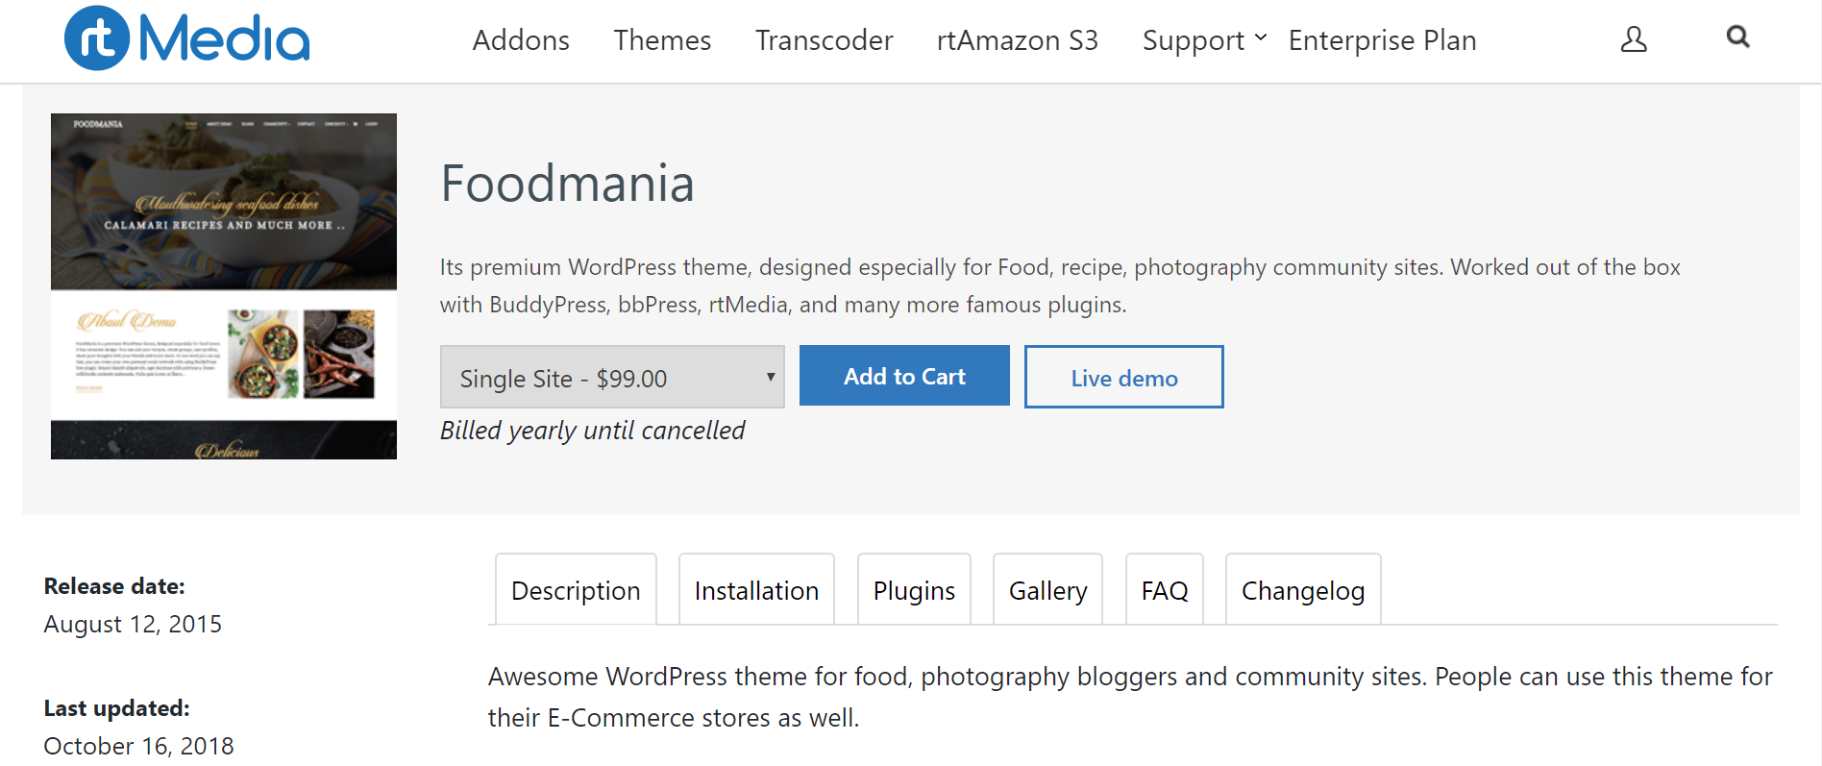Visit the rtAmazon S3 section
This screenshot has height=766, width=1822.
(x=1017, y=40)
